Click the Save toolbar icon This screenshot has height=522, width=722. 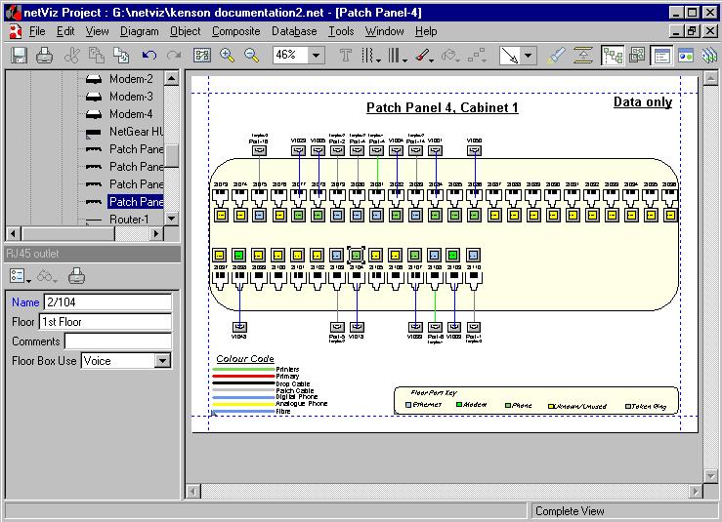[x=19, y=56]
